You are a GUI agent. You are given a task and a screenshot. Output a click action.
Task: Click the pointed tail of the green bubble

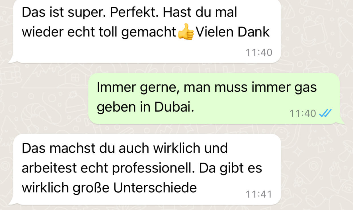[x=340, y=122]
